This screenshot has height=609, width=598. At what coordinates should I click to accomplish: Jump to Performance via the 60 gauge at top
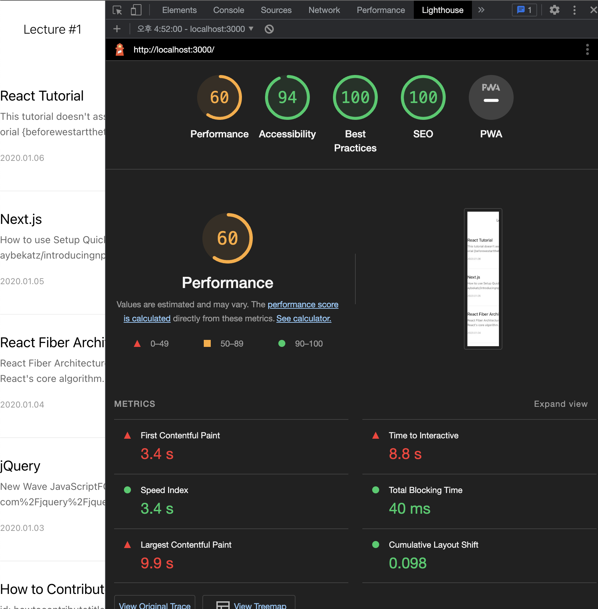(220, 97)
